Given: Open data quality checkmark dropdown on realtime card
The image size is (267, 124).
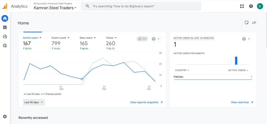Looking at the screenshot, I should point(246,39).
